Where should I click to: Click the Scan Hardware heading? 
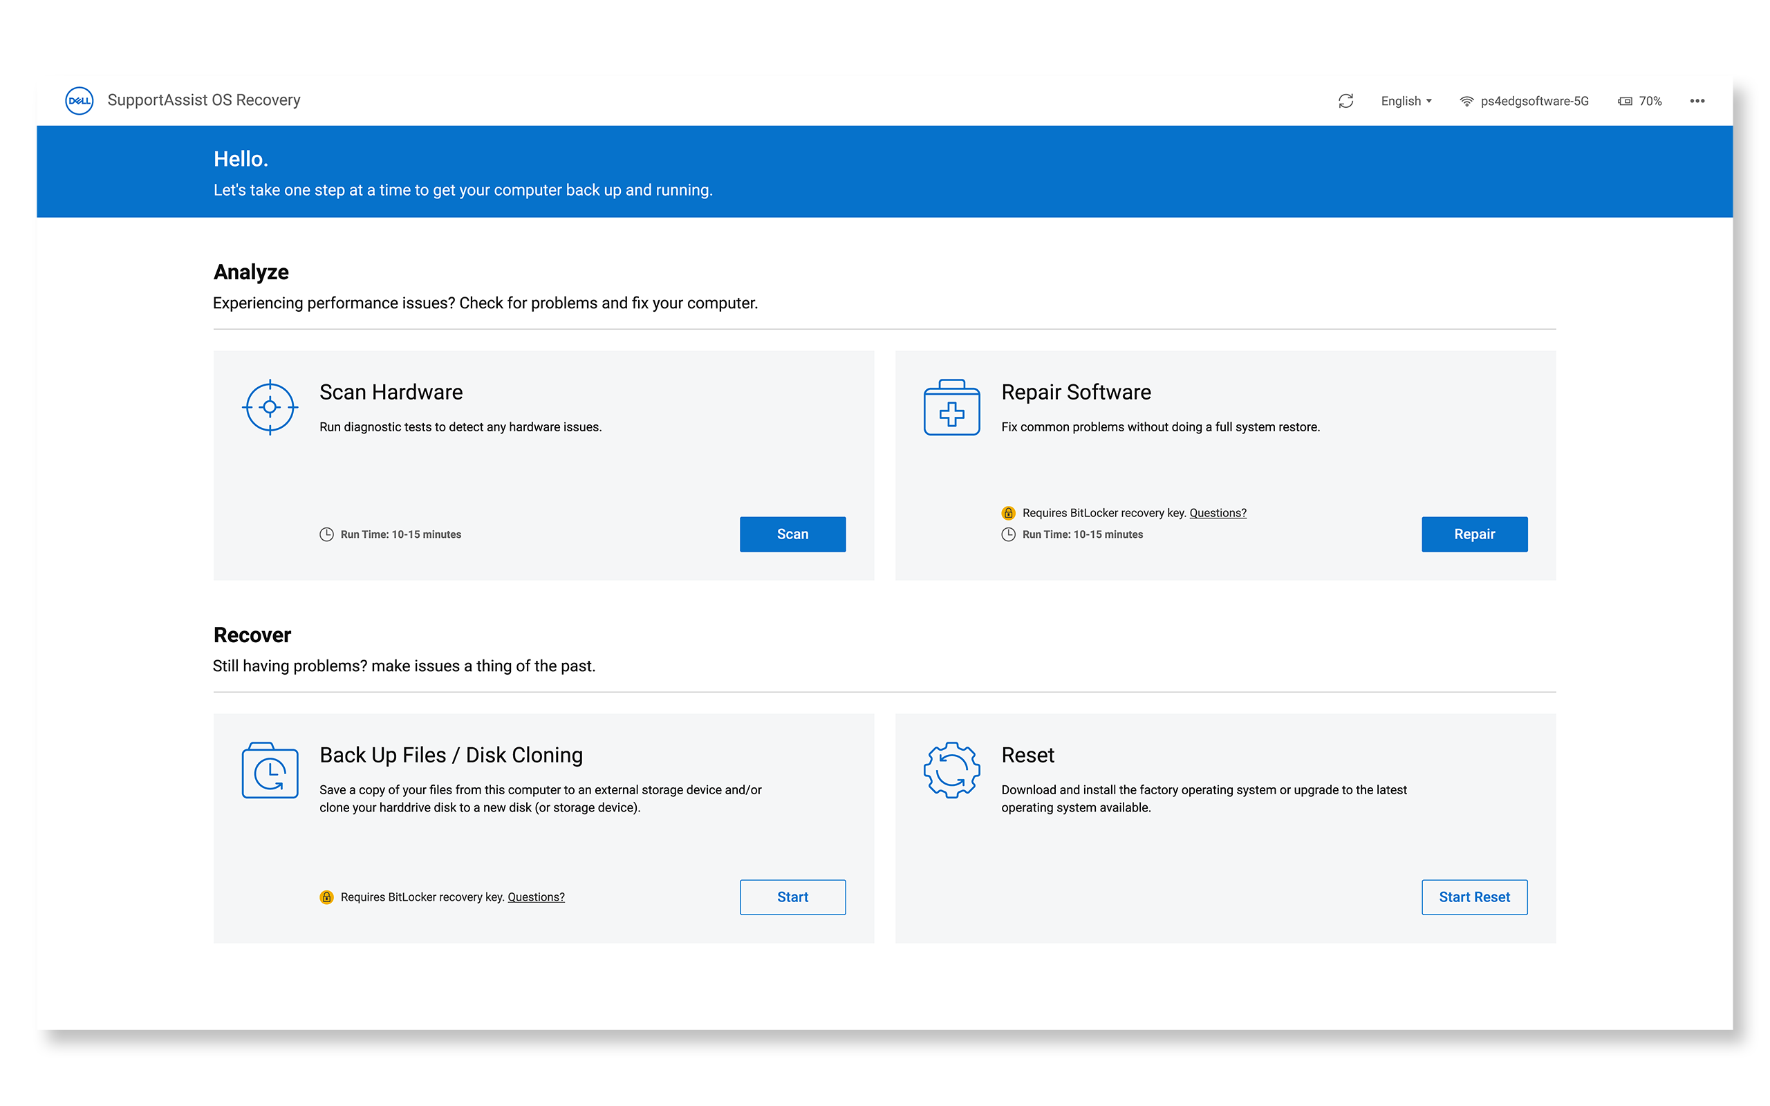pos(391,392)
